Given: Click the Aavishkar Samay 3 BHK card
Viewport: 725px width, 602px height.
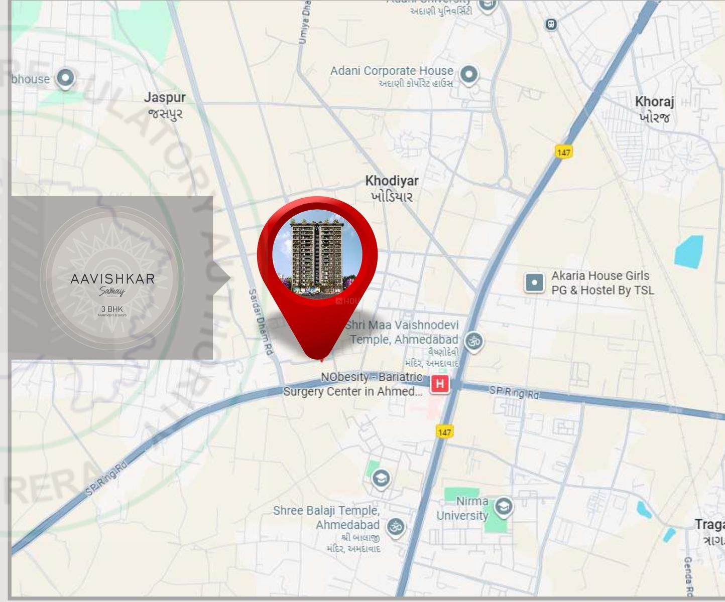Looking at the screenshot, I should click(112, 278).
